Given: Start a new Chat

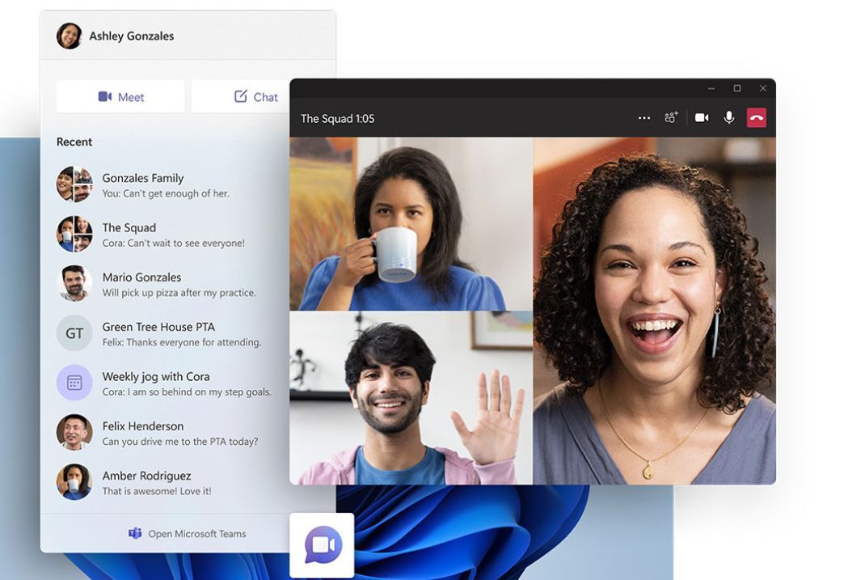Looking at the screenshot, I should pos(241,97).
